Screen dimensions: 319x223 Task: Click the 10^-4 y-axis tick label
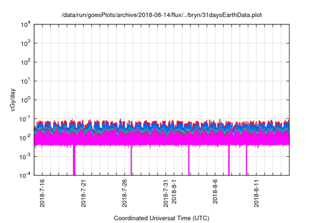click(x=24, y=175)
